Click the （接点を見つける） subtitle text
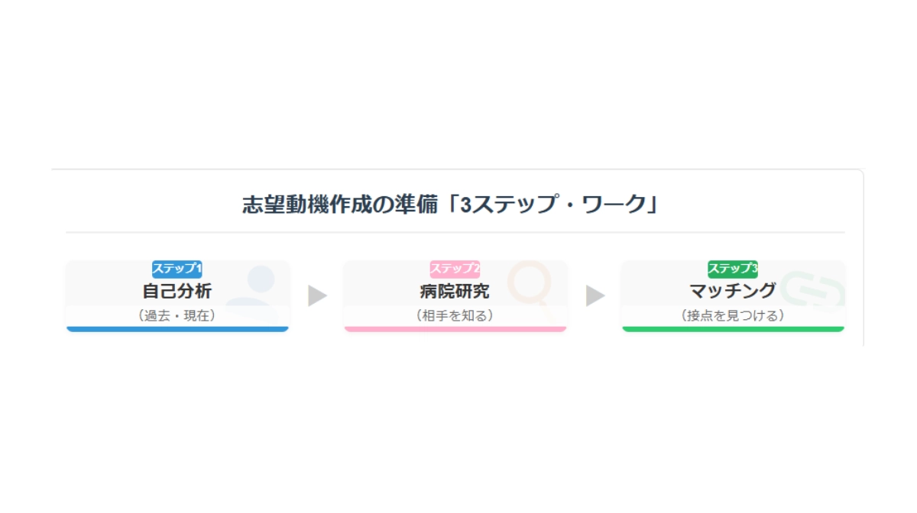 pos(733,315)
